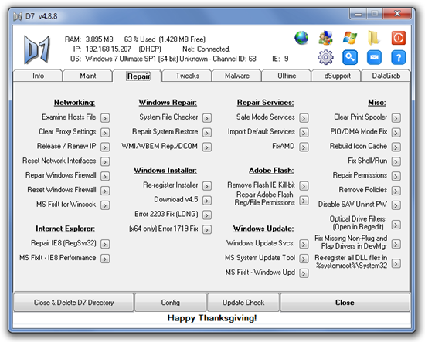This screenshot has height=342, width=425.
Task: Open the dSupport tab
Action: 337,76
